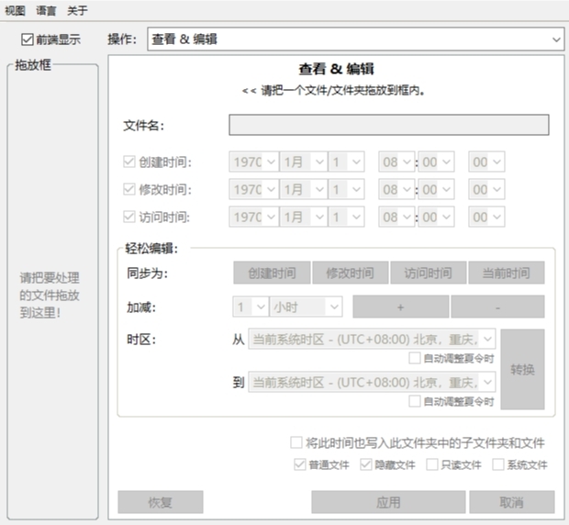The width and height of the screenshot is (569, 525).
Task: Click the minus button in 加减
Action: pyautogui.click(x=497, y=307)
